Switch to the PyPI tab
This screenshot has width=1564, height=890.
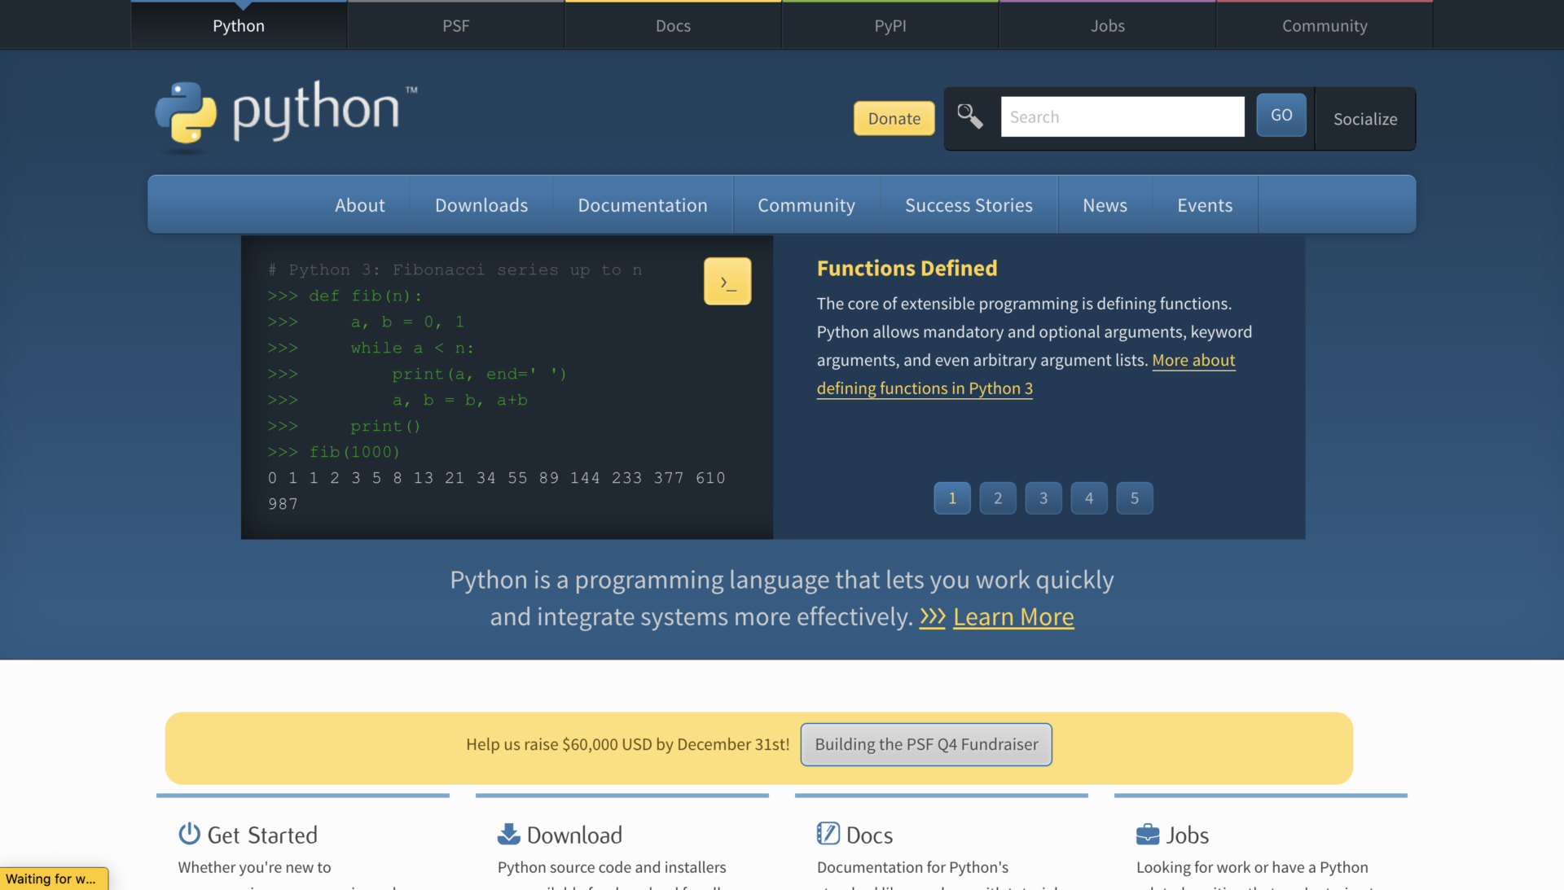click(890, 25)
